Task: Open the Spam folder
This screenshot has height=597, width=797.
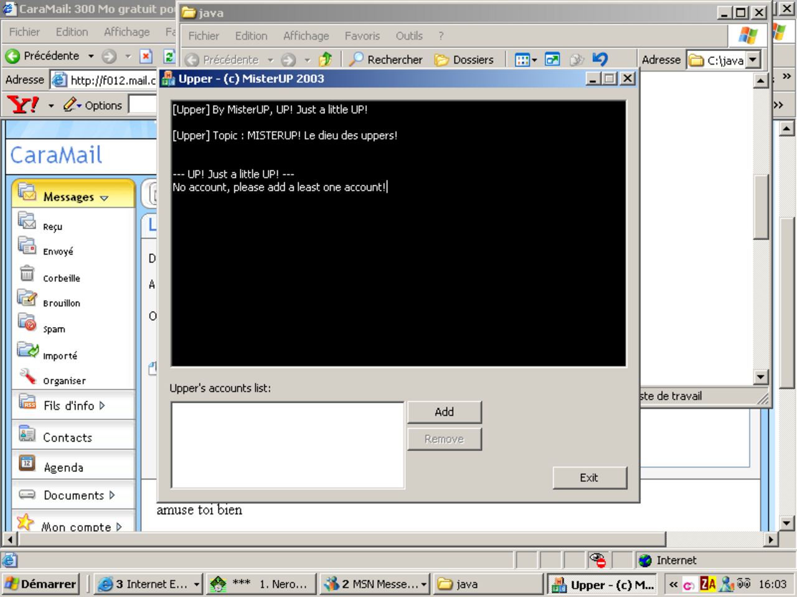Action: pyautogui.click(x=54, y=329)
